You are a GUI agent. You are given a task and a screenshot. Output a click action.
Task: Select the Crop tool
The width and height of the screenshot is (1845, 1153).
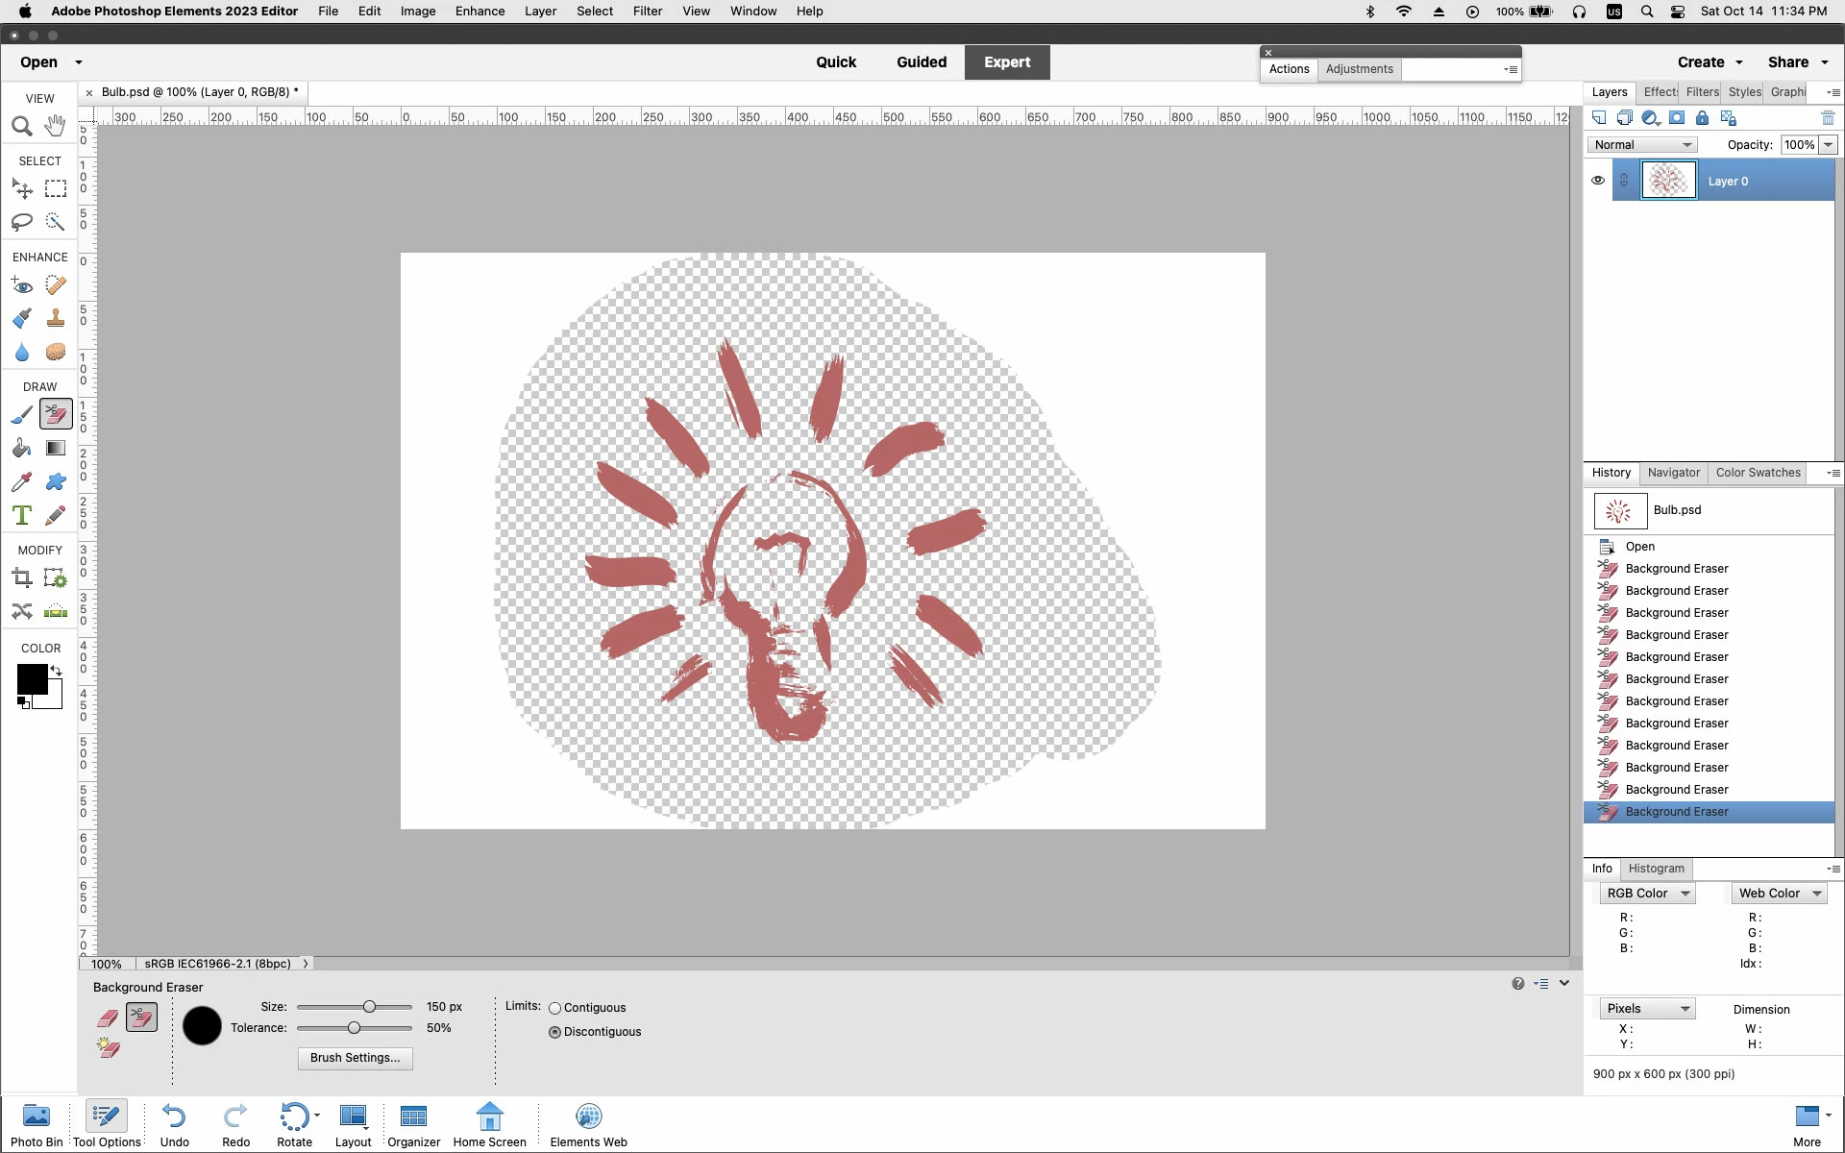[22, 577]
